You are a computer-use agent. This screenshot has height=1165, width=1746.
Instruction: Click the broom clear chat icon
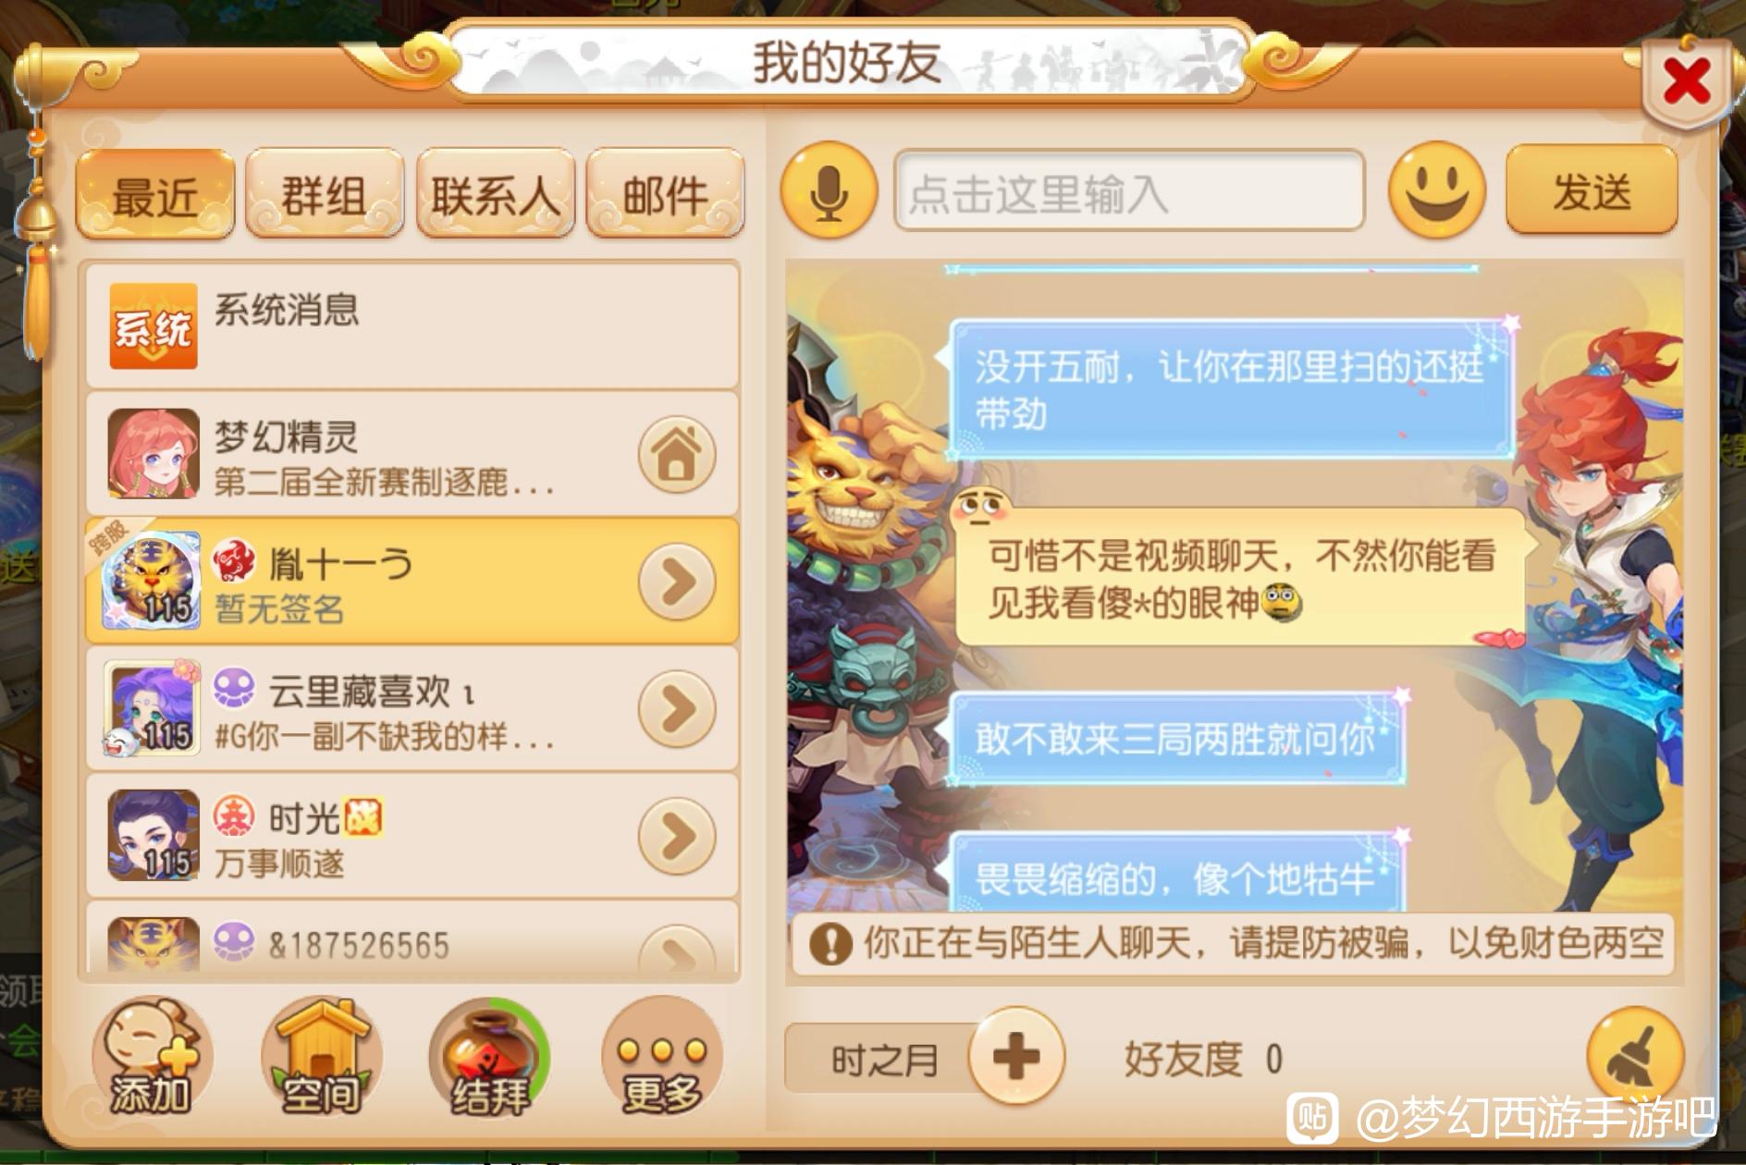click(x=1635, y=1056)
